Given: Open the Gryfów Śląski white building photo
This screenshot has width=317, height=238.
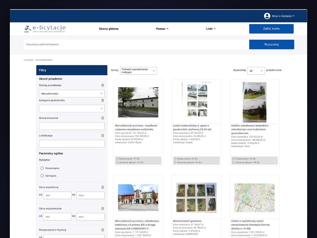Looking at the screenshot, I should (x=138, y=102).
